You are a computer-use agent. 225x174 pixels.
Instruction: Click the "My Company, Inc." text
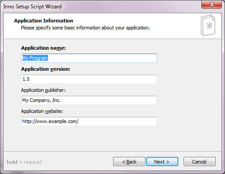click(41, 100)
